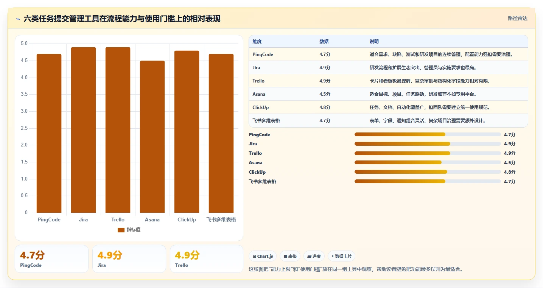Screen dimensions: 543x288
Task: Open the 4.7分 PingCode data card
Action: 51,259
